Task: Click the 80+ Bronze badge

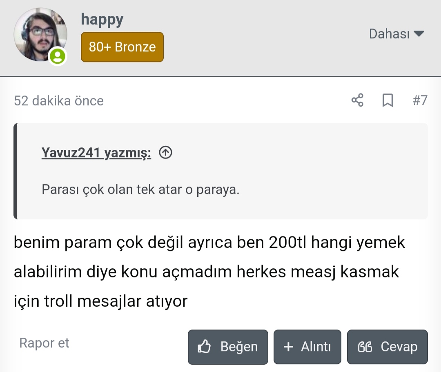Action: coord(122,47)
